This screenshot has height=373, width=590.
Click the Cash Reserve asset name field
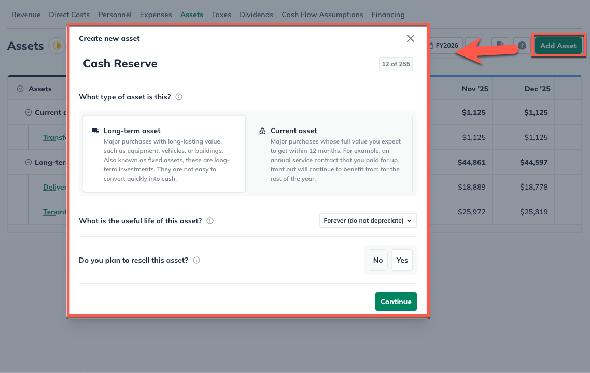120,63
